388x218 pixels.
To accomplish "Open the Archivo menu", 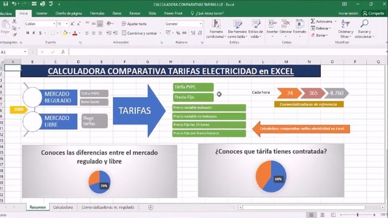I will (x=6, y=13).
